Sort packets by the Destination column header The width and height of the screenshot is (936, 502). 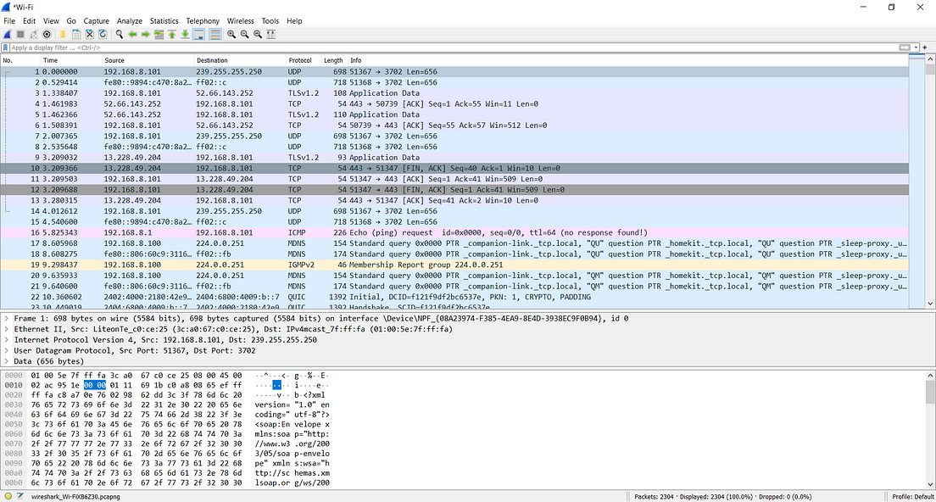coord(240,60)
